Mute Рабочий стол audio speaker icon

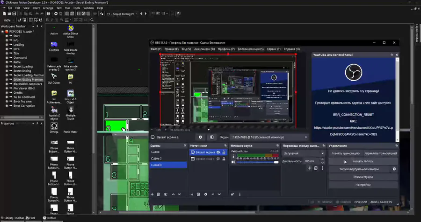(x=233, y=162)
